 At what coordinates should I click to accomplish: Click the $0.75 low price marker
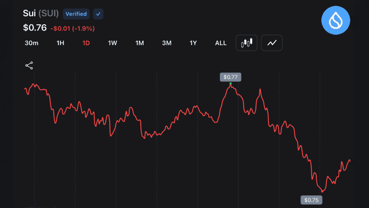pyautogui.click(x=311, y=200)
